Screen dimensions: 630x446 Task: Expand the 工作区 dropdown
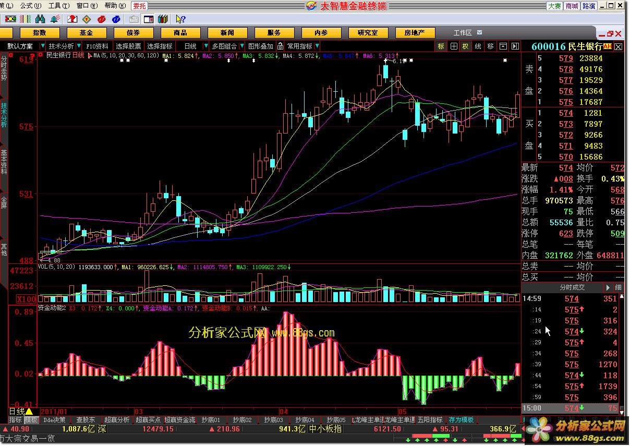[479, 32]
